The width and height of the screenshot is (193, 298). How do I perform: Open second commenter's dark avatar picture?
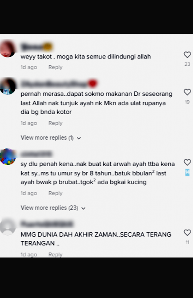[8, 86]
